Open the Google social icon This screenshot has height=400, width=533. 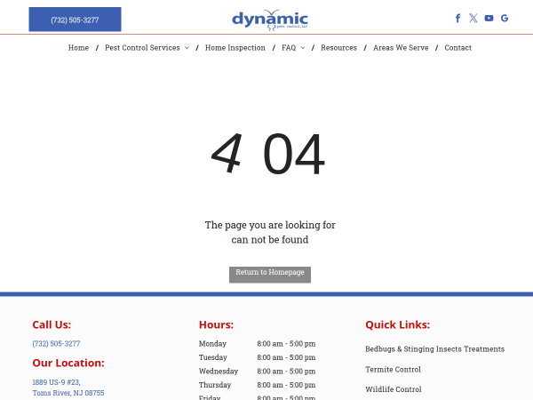(505, 18)
